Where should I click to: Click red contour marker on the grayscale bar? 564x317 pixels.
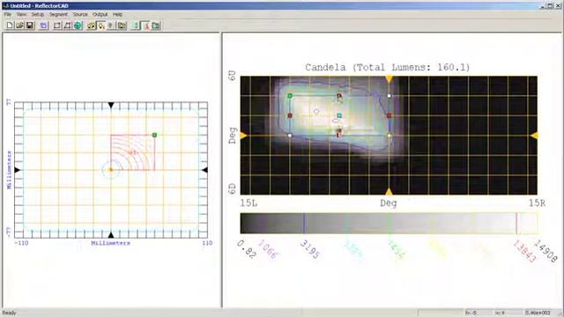pyautogui.click(x=516, y=223)
